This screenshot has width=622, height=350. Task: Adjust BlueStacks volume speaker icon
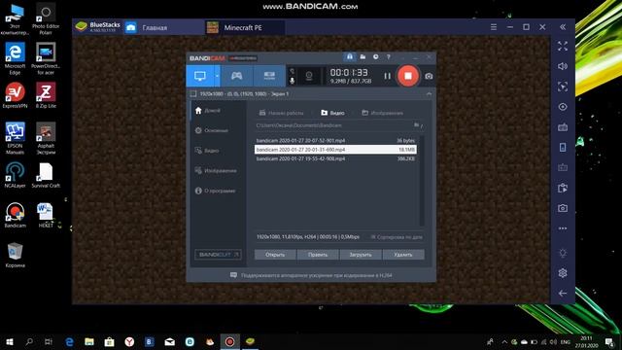[x=563, y=66]
